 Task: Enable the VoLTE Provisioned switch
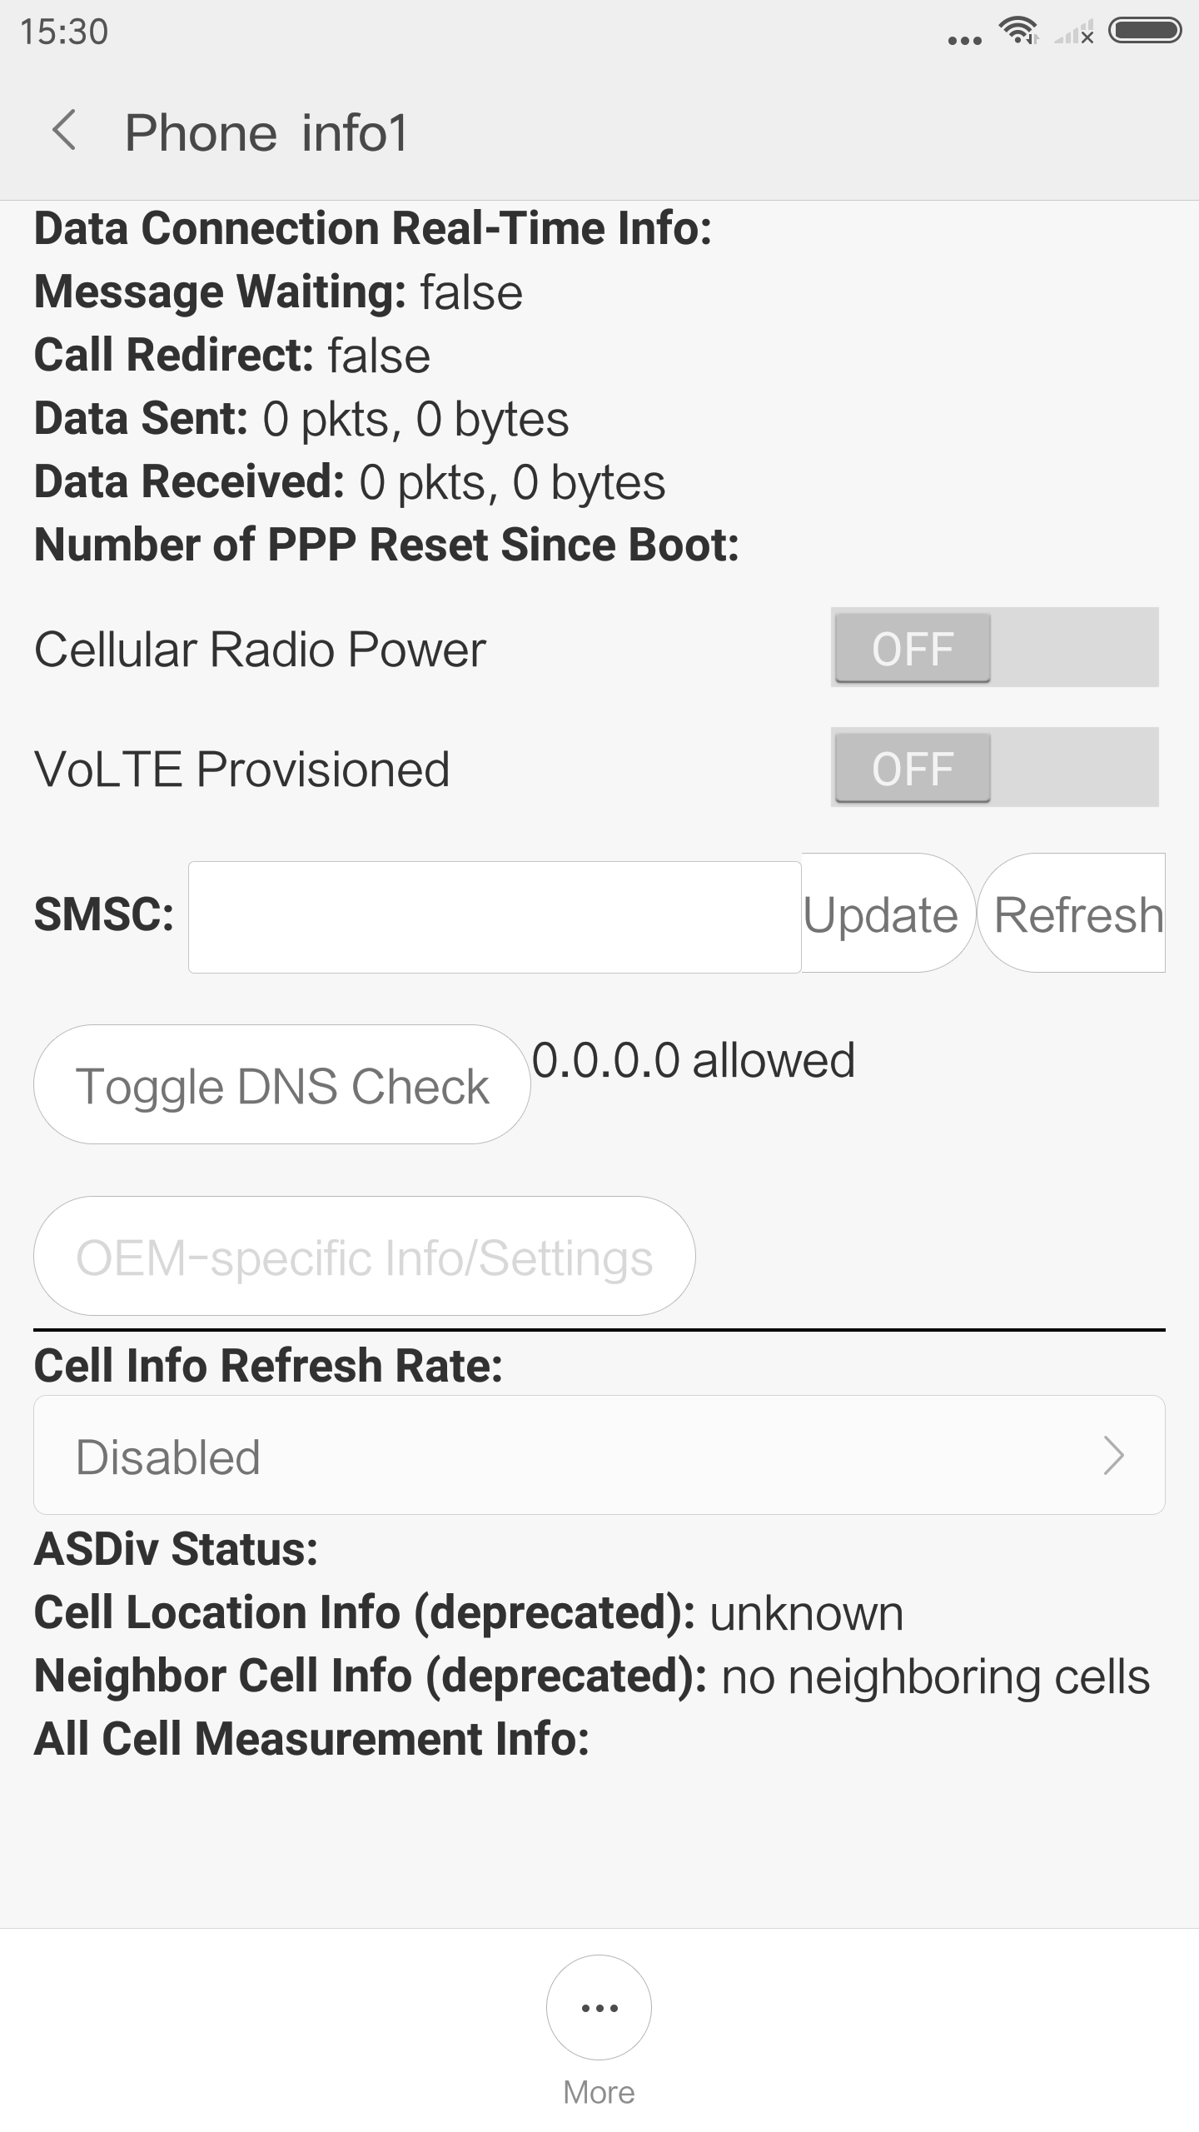pyautogui.click(x=994, y=768)
